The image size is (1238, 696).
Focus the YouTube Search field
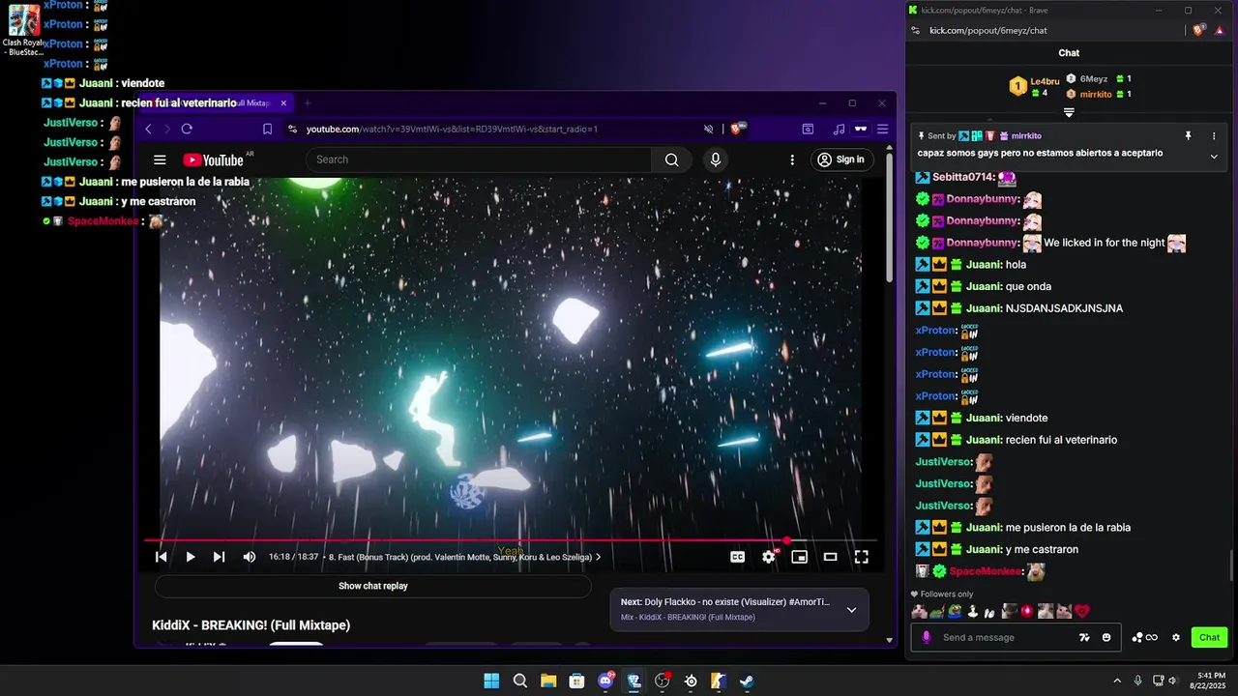pos(479,159)
